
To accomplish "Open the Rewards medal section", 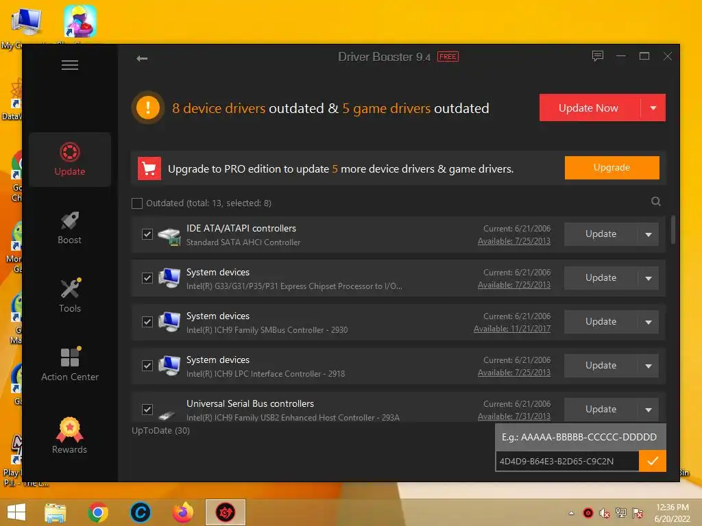I will click(x=70, y=435).
